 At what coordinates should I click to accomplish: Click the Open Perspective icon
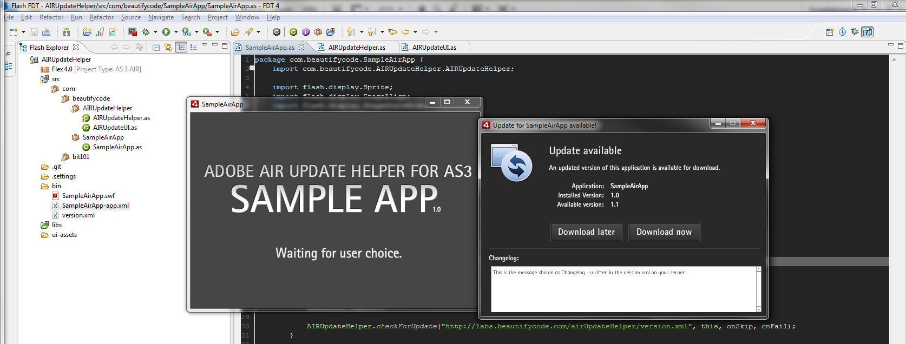830,32
